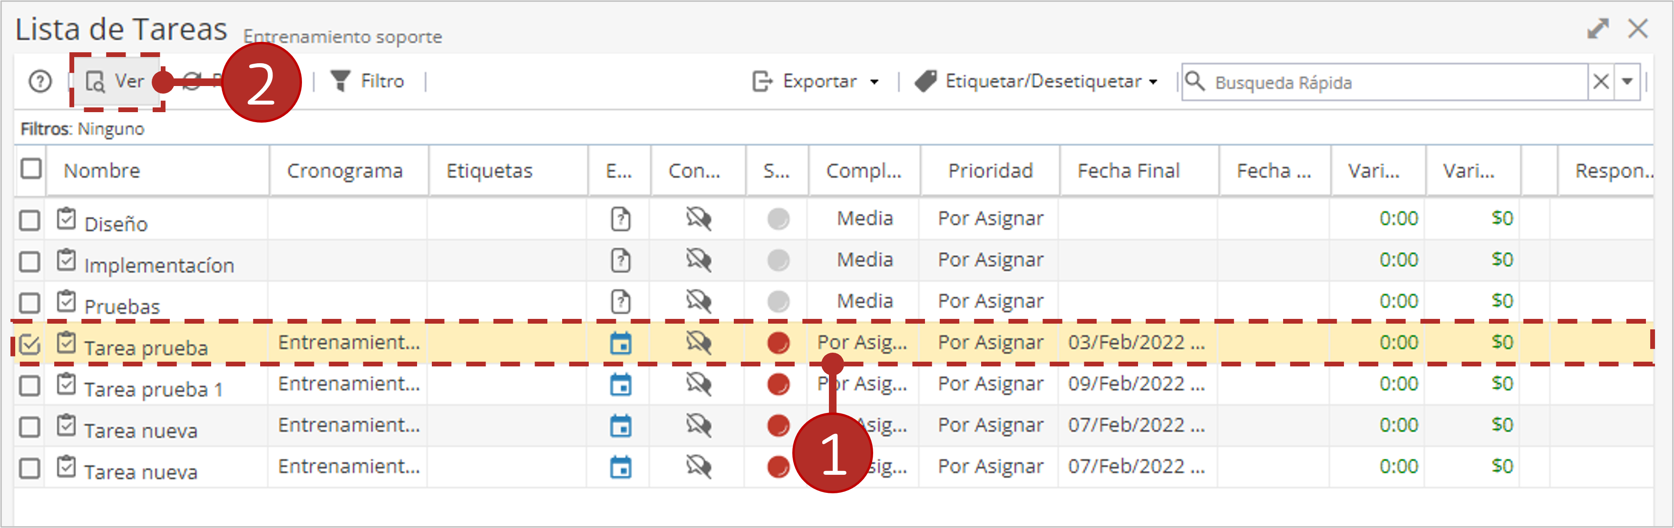Click the calendar icon in Tarea prueba 1 row

[x=621, y=384]
